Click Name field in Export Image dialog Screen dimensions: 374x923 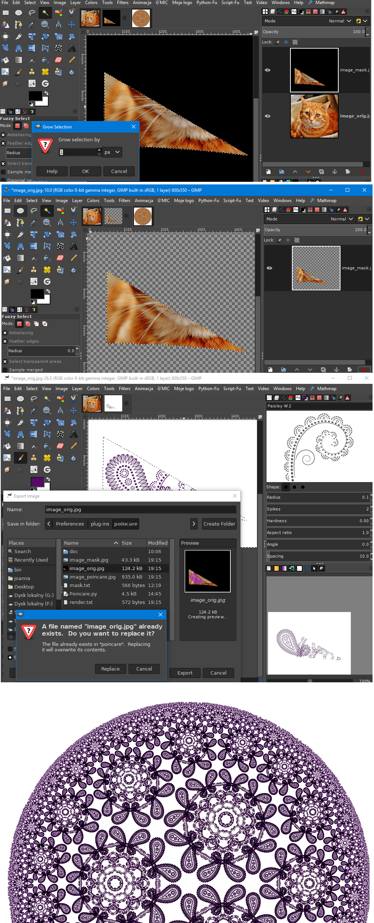pos(140,509)
